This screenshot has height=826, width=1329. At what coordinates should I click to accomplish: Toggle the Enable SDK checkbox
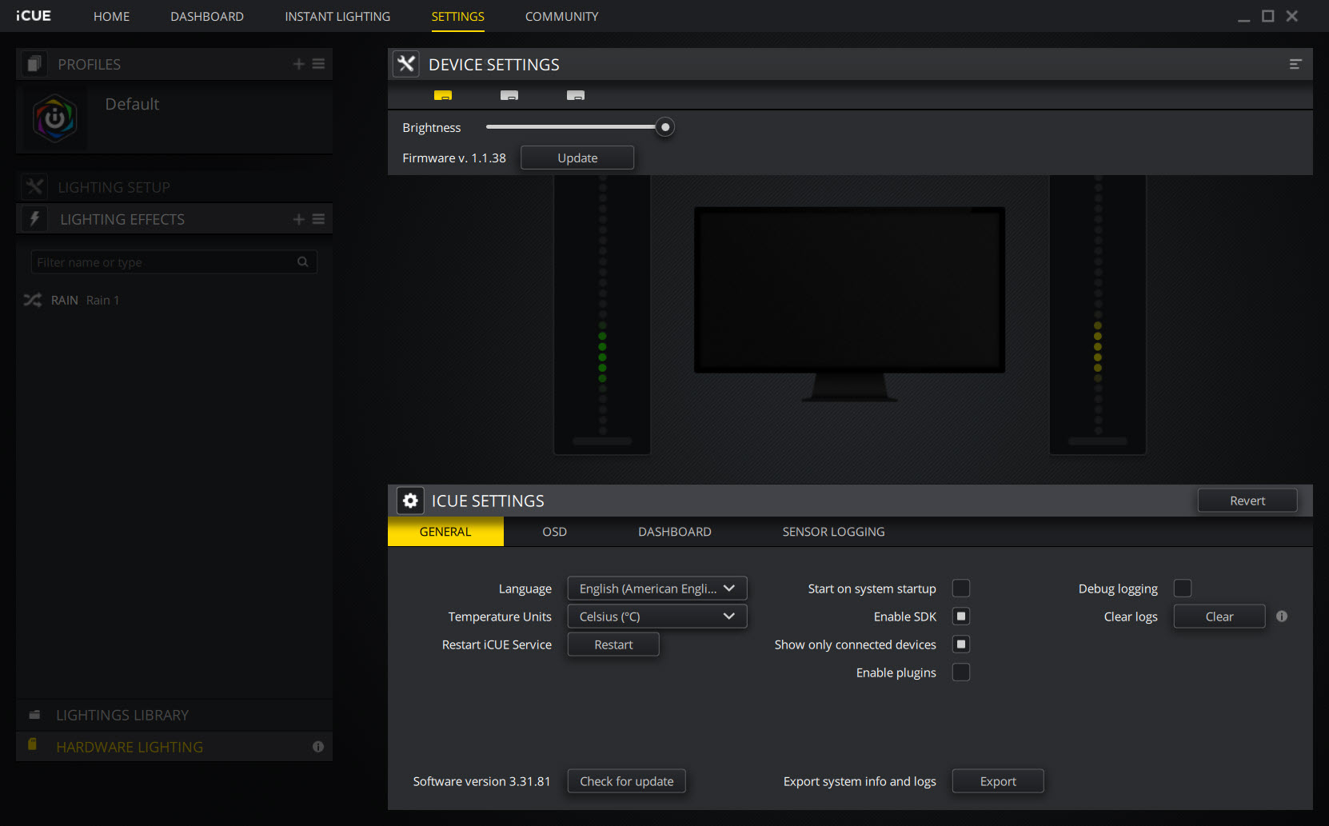(961, 617)
